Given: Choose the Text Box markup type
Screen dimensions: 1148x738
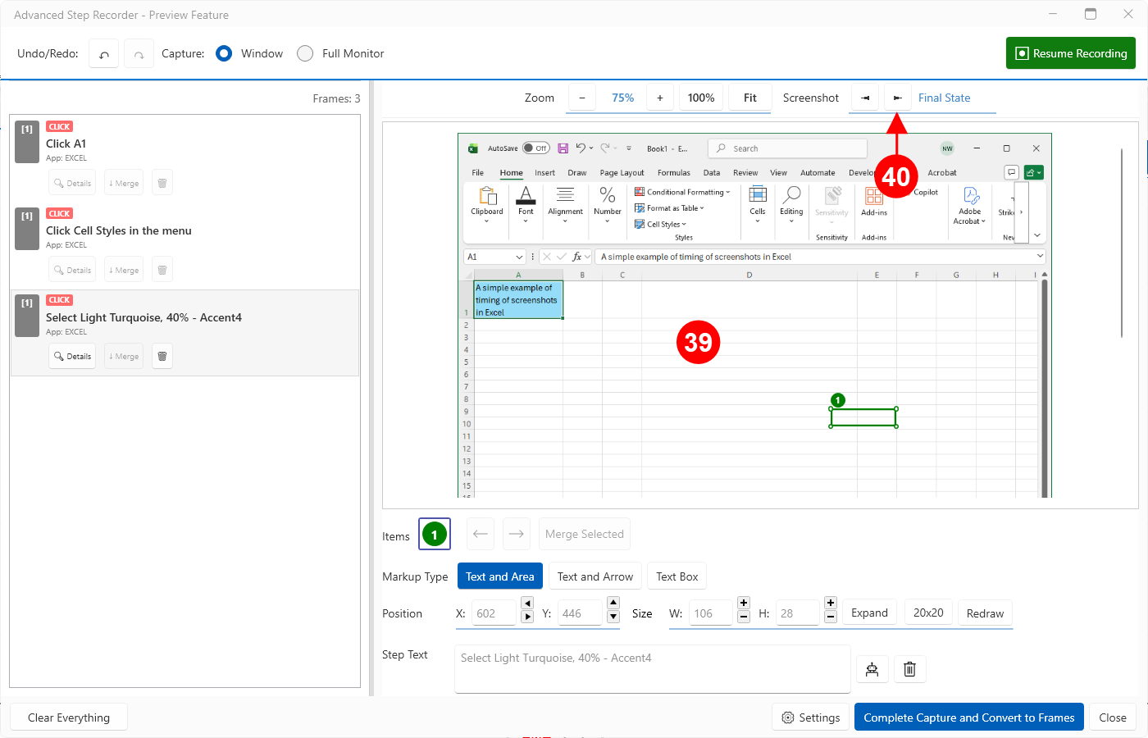Looking at the screenshot, I should pos(676,576).
